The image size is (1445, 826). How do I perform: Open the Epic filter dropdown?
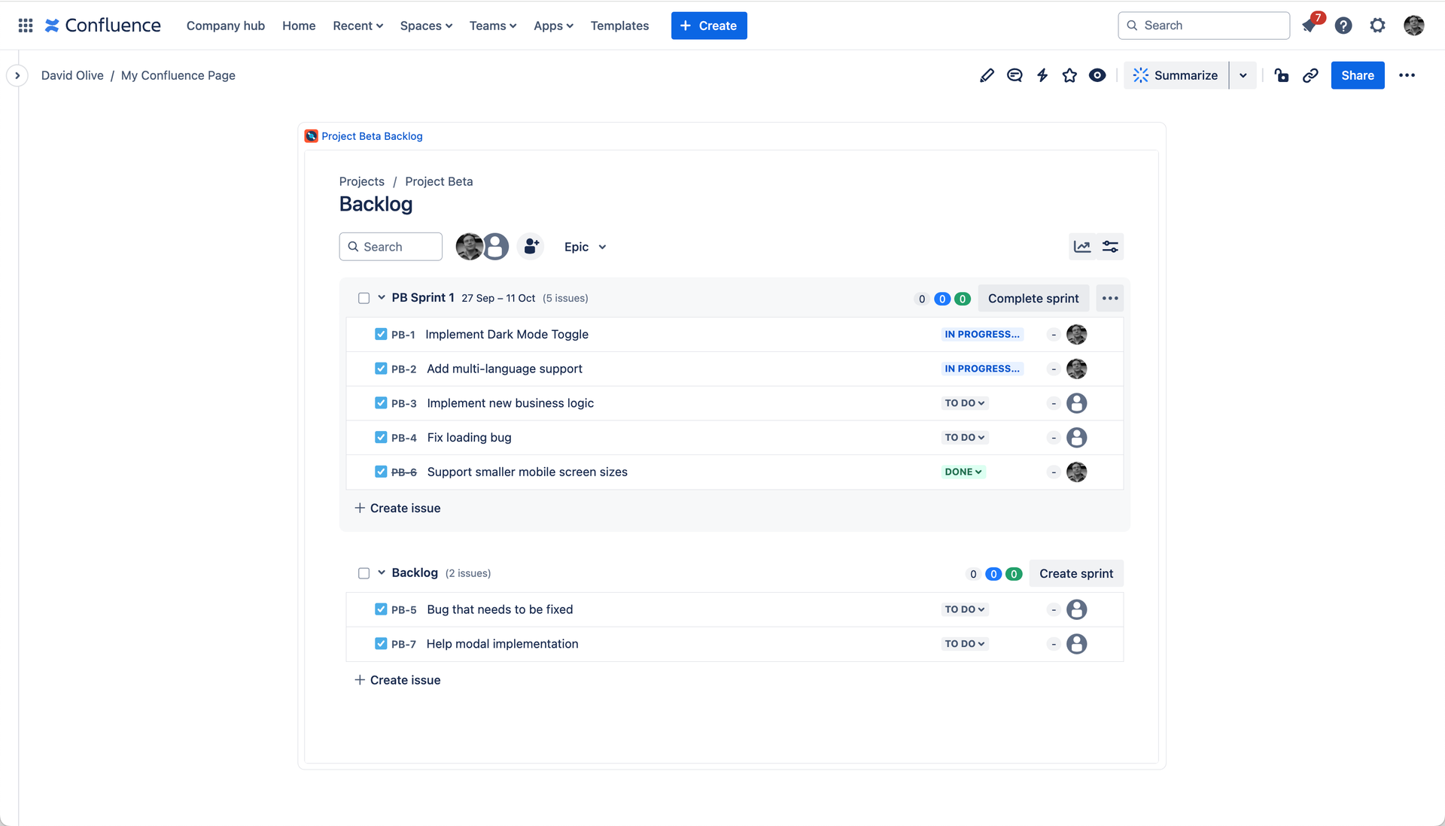coord(585,247)
